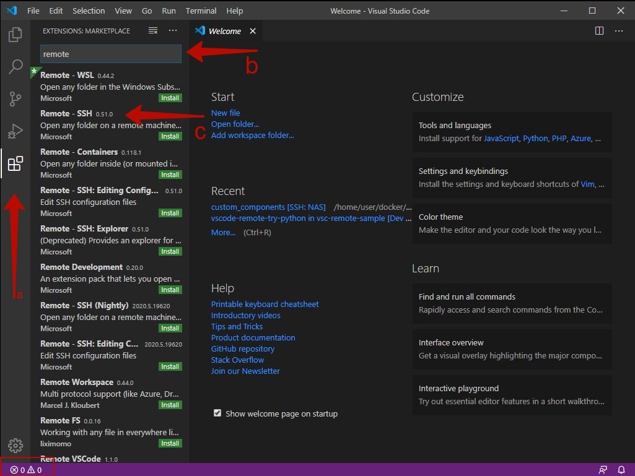Screen dimensions: 635x476
Task: Open notifications bell in status bar
Action: pos(621,470)
